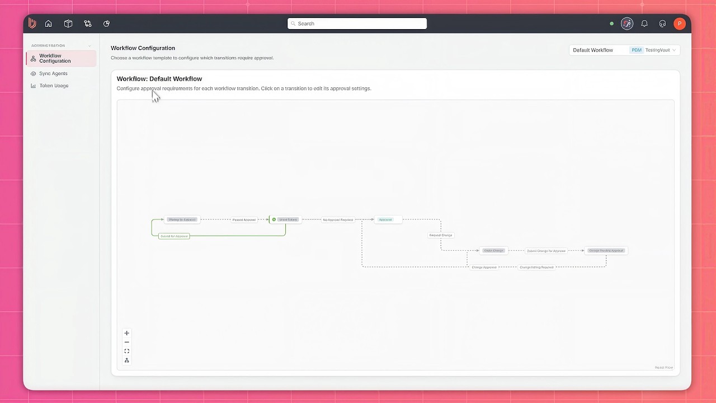The image size is (716, 403).
Task: Select the Submit Change for Approval transition
Action: click(547, 251)
